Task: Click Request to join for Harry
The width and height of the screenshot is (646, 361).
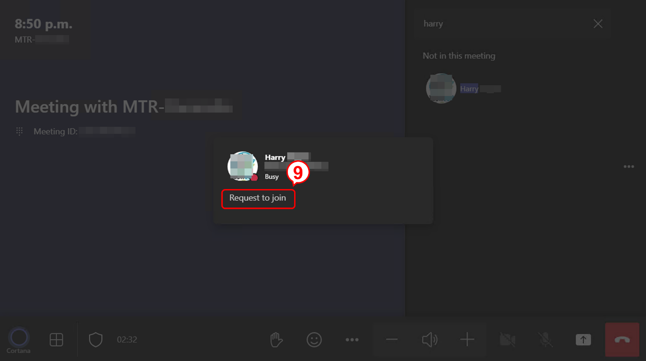Action: pyautogui.click(x=258, y=198)
